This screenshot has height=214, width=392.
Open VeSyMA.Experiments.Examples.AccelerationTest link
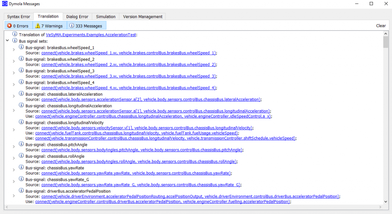pyautogui.click(x=91, y=35)
